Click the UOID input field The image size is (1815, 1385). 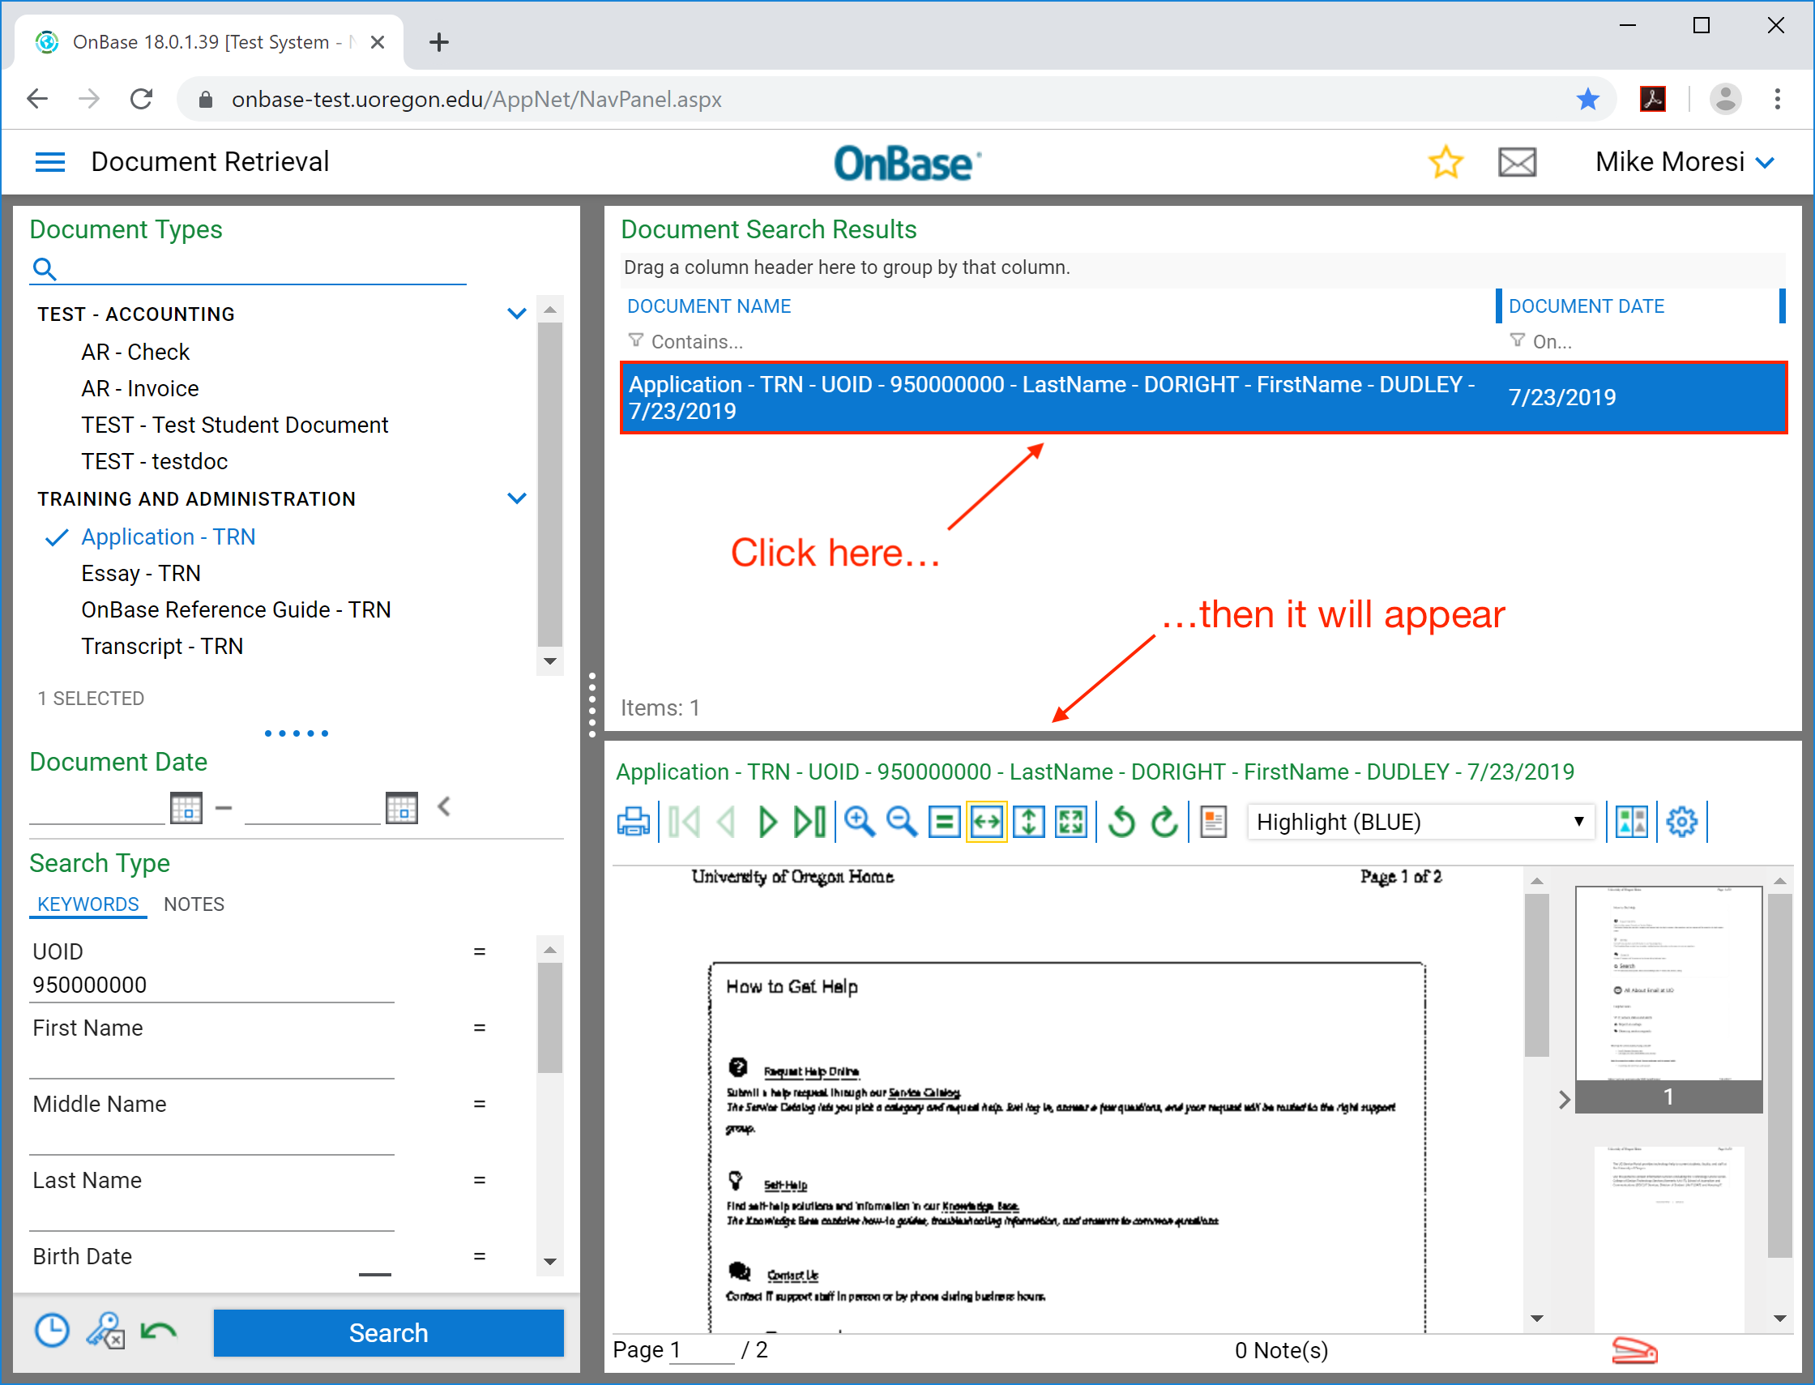tap(211, 985)
